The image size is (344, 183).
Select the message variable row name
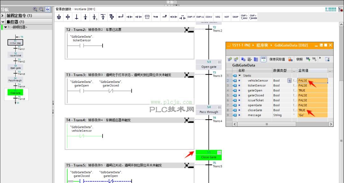click(254, 115)
